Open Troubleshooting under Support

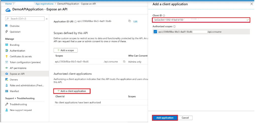tap(18, 104)
